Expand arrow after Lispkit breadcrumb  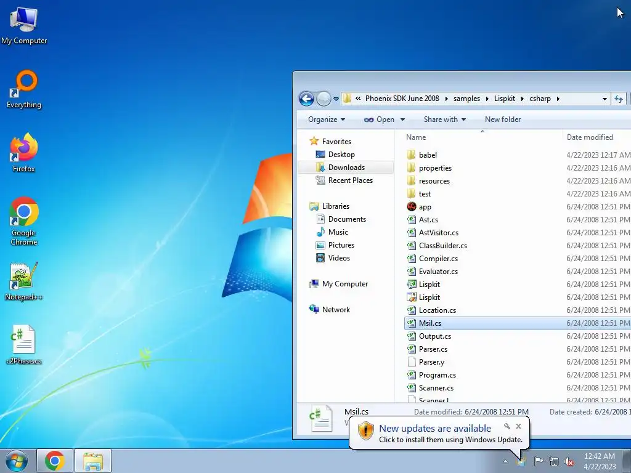pos(523,99)
